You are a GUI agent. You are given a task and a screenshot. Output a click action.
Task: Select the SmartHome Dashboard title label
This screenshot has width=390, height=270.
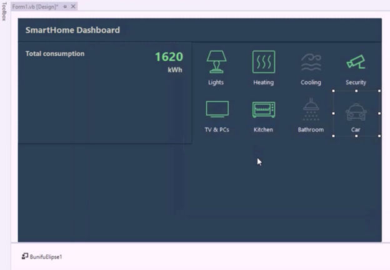click(x=72, y=30)
